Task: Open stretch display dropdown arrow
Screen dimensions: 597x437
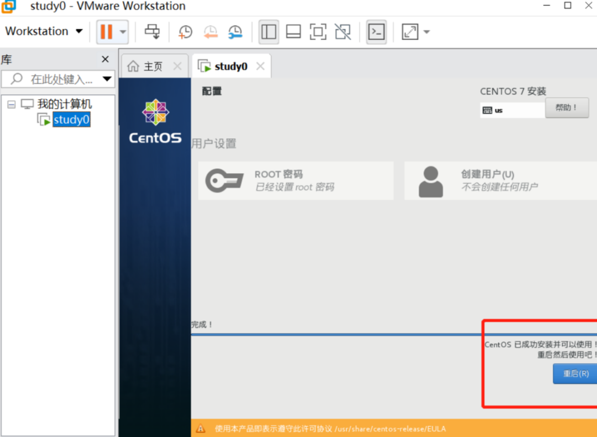Action: 426,32
